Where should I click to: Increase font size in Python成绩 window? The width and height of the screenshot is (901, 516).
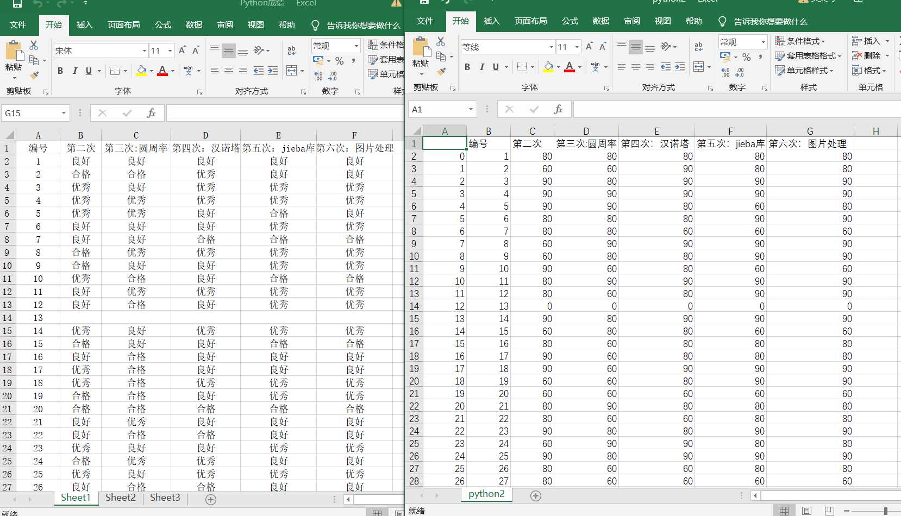pyautogui.click(x=182, y=51)
